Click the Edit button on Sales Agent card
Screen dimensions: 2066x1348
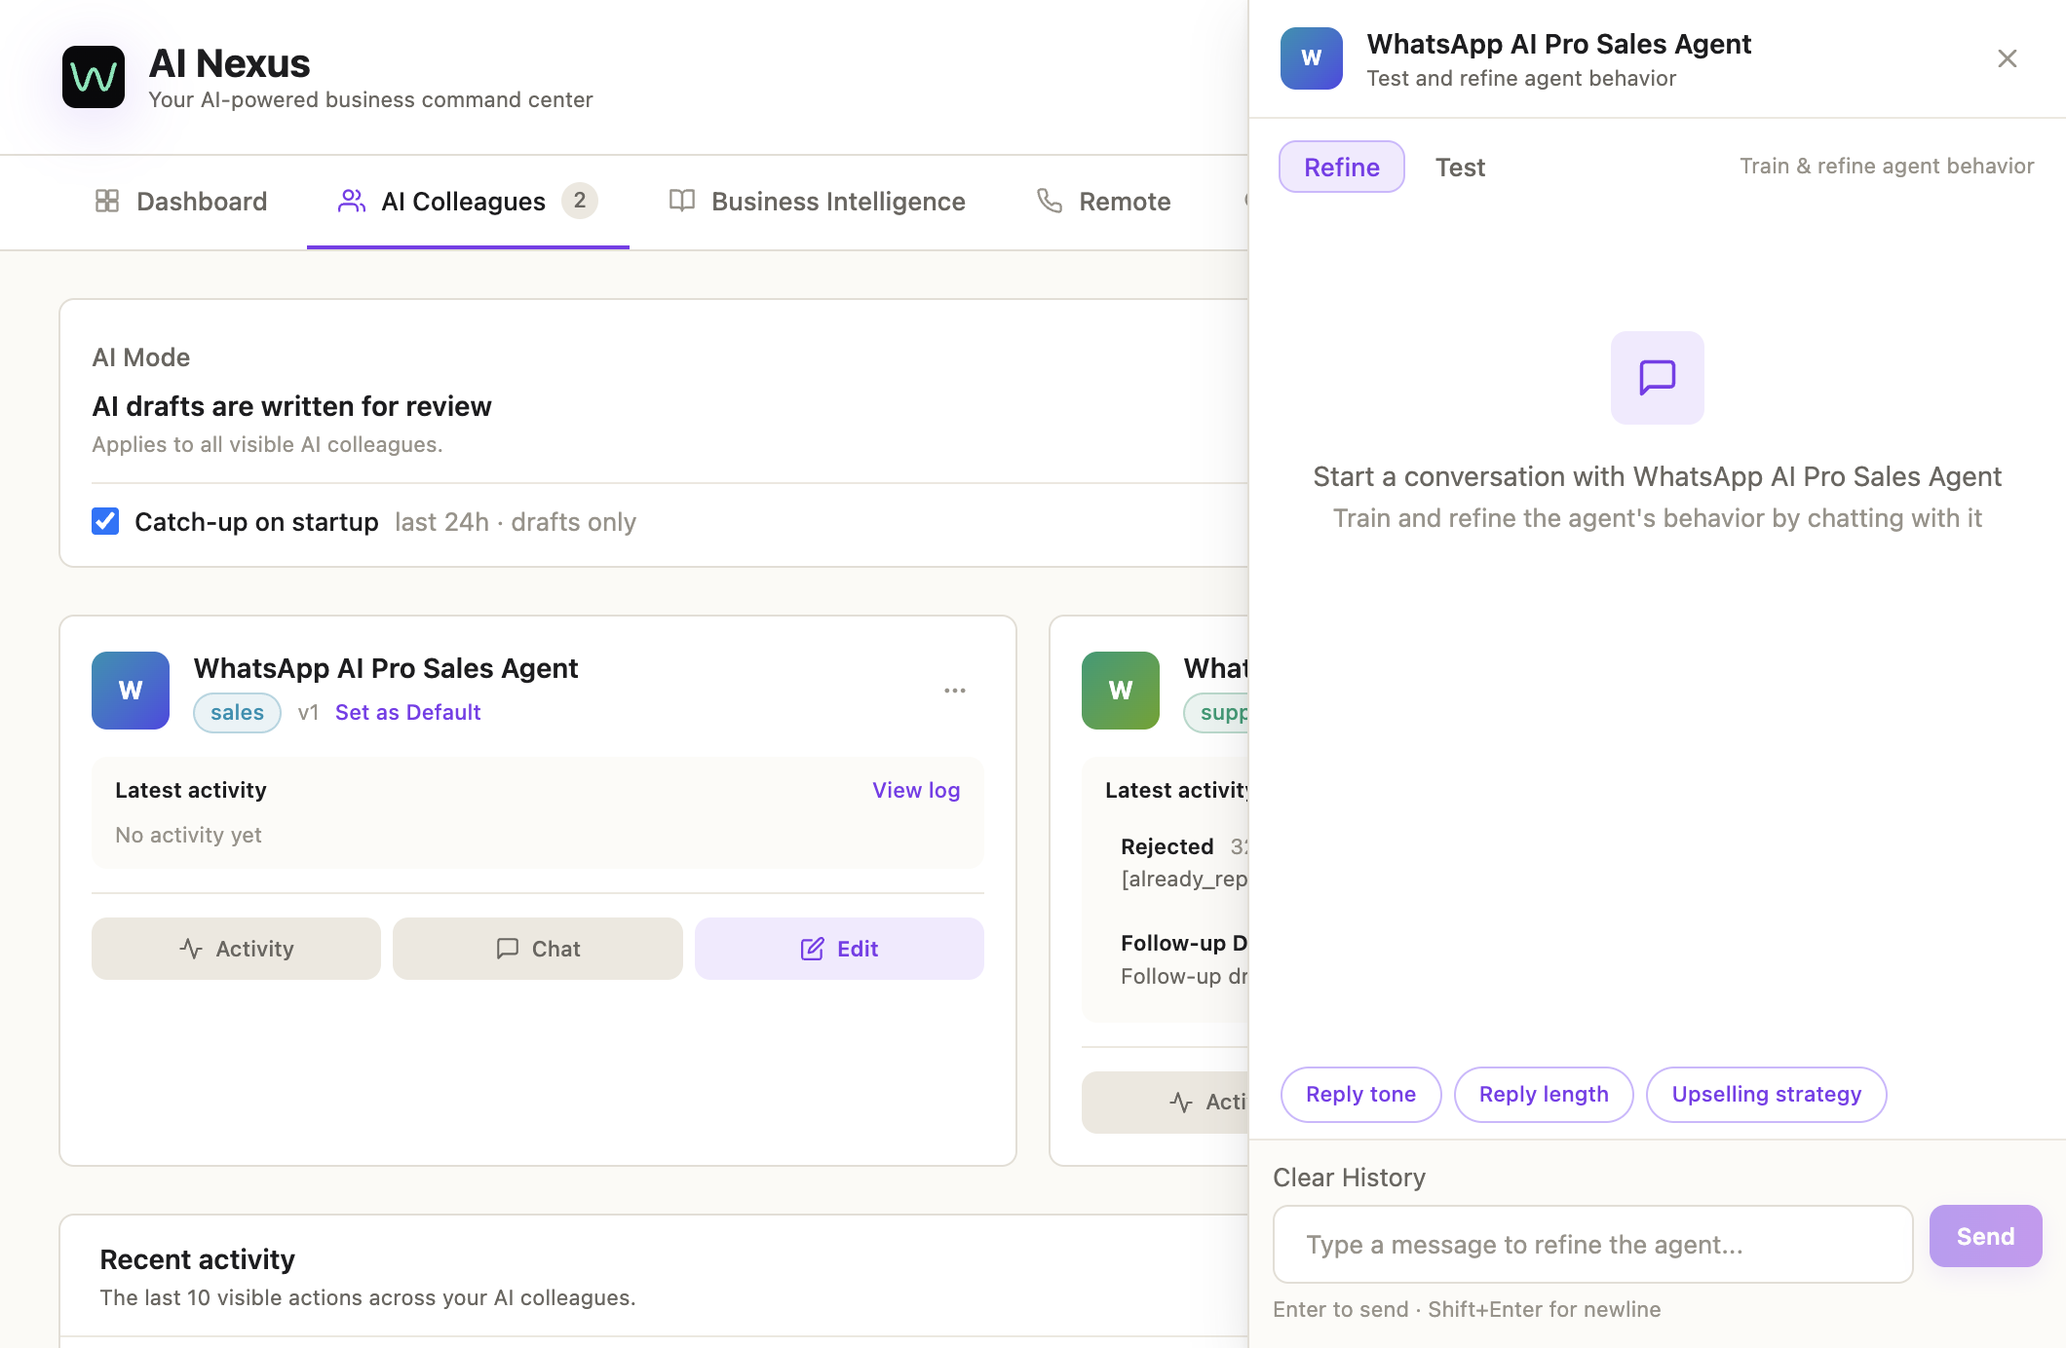(839, 949)
